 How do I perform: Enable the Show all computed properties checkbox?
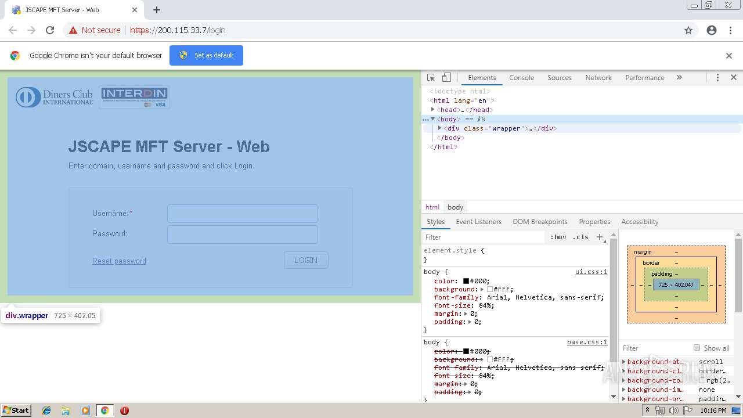(x=697, y=348)
